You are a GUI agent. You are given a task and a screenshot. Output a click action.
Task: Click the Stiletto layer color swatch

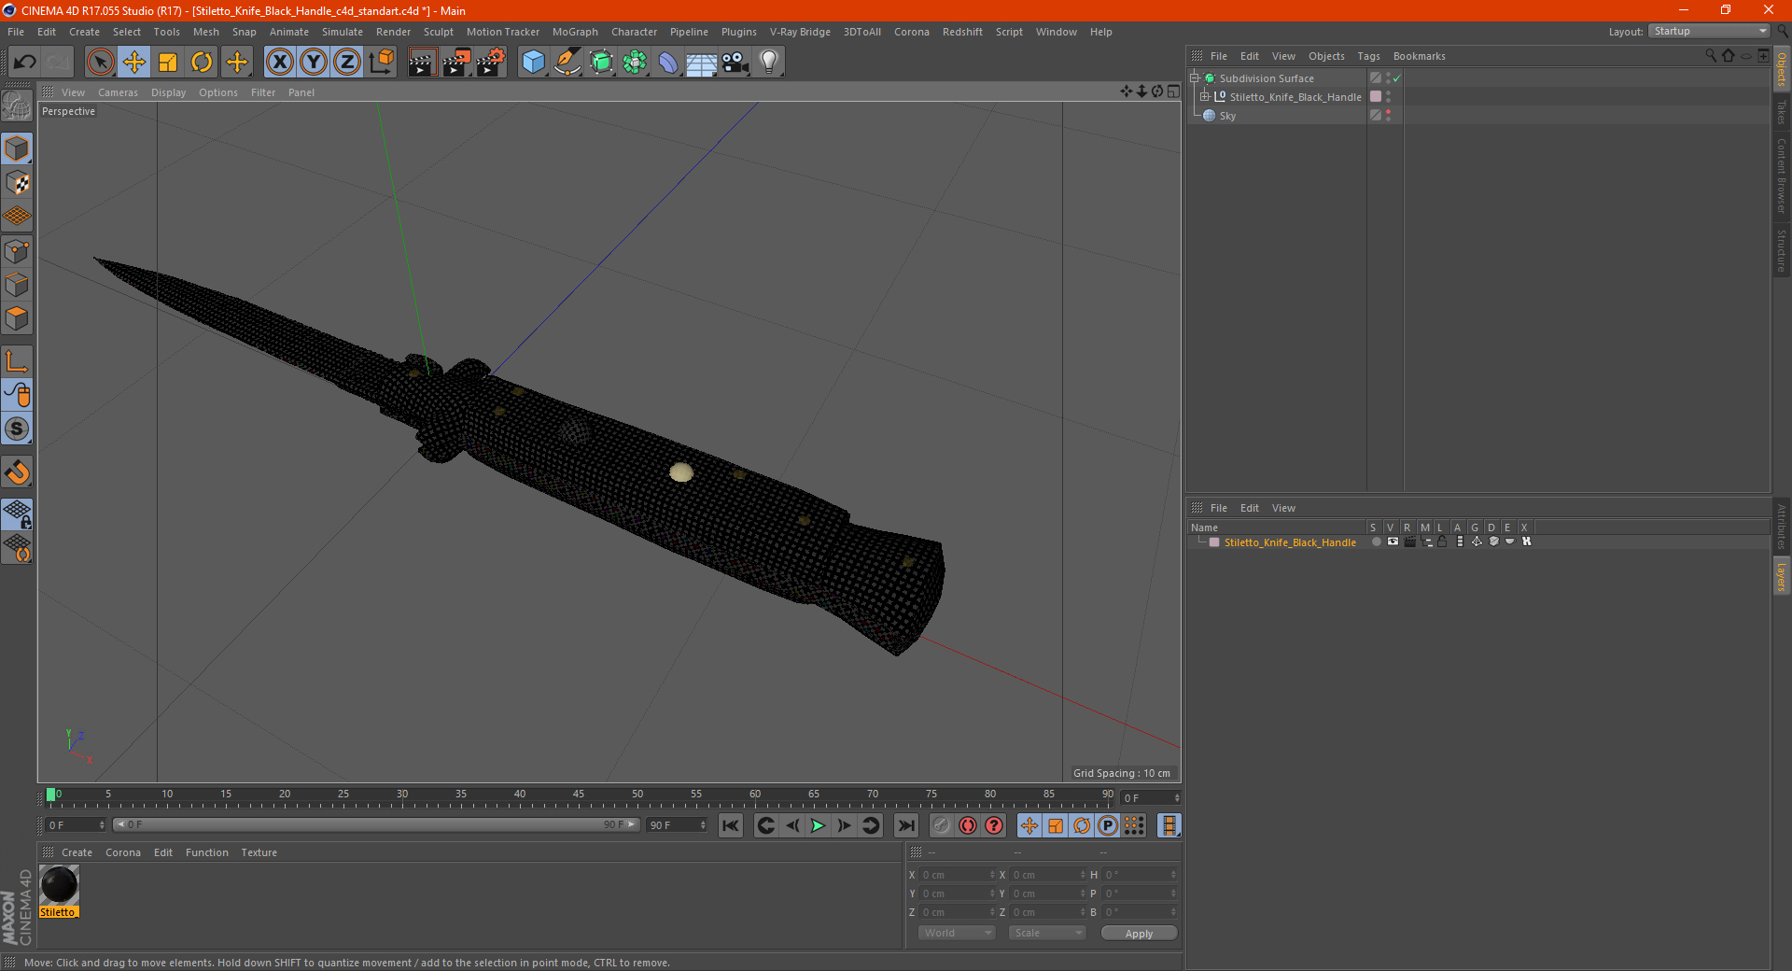(1214, 542)
